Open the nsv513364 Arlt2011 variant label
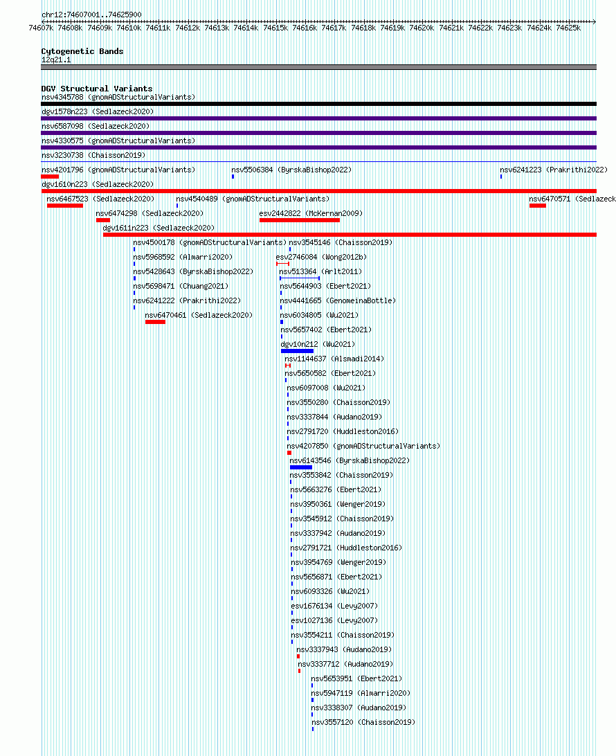616x756 pixels. tap(320, 271)
